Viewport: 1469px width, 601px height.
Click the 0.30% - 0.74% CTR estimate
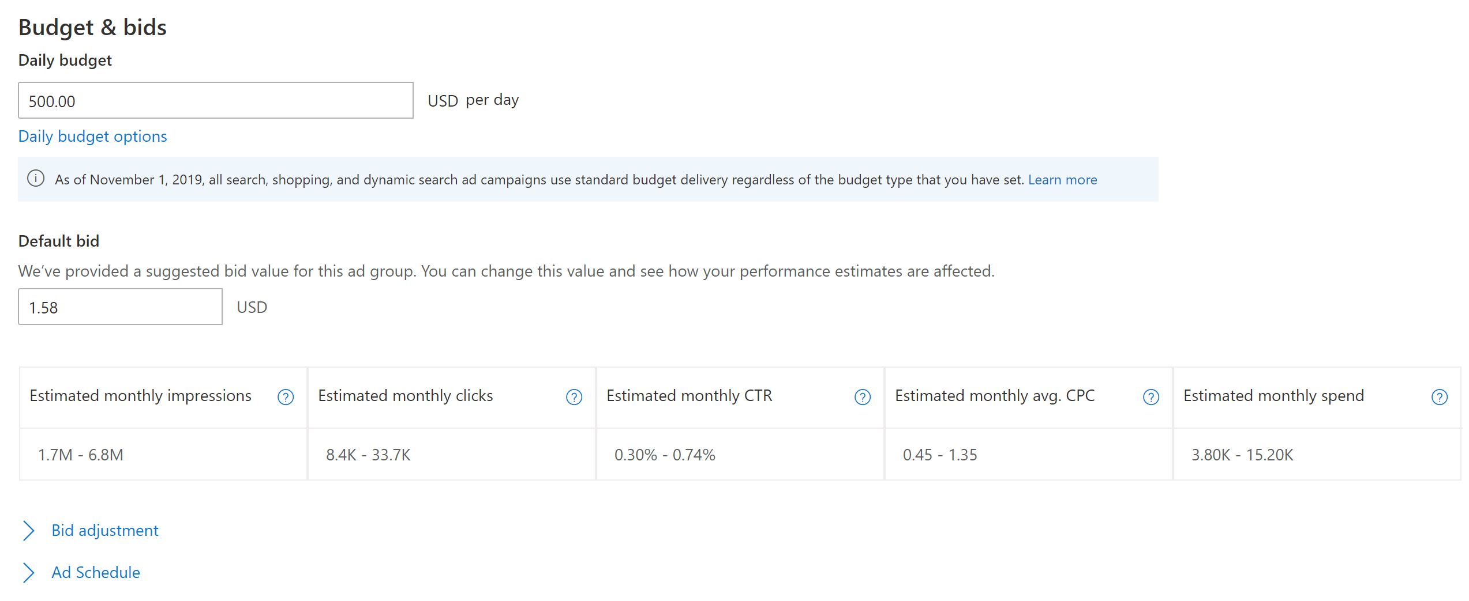coord(665,455)
